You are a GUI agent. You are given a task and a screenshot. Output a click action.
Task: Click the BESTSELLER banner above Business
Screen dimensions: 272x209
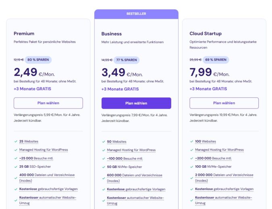[x=136, y=14]
